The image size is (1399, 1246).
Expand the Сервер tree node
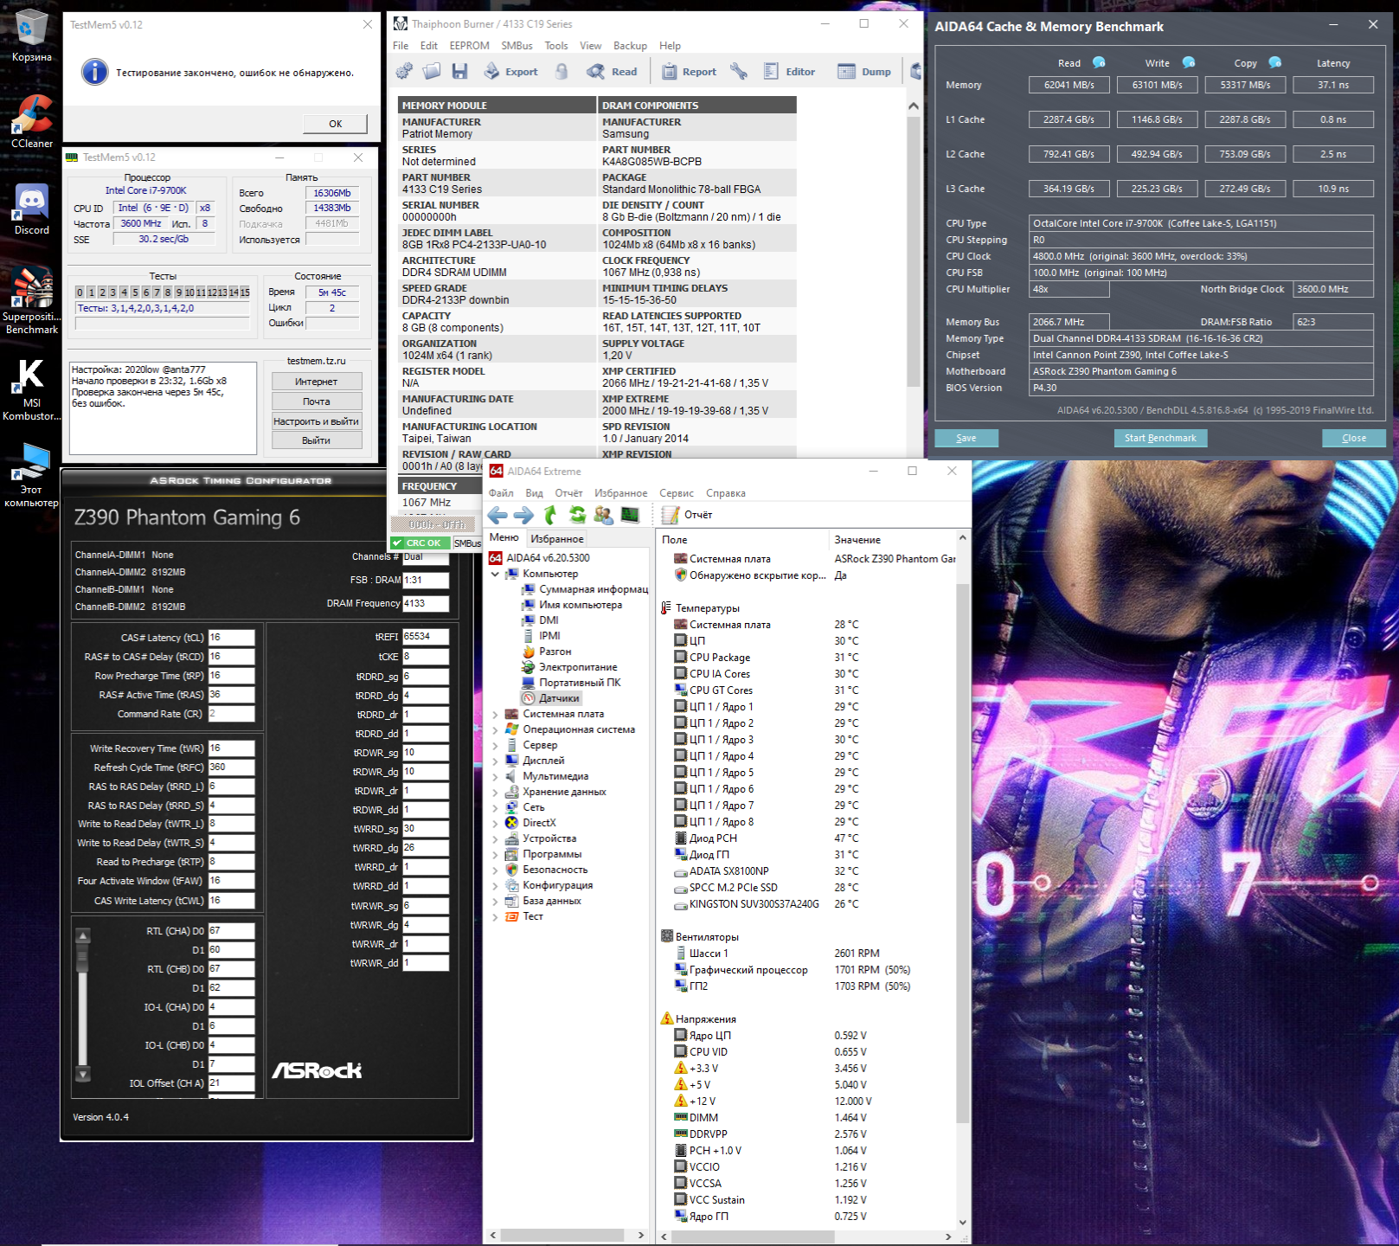tap(495, 745)
